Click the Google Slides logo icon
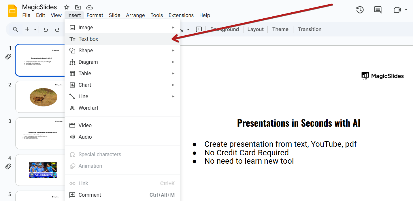Screen dimensions: 413x201 tap(12, 11)
